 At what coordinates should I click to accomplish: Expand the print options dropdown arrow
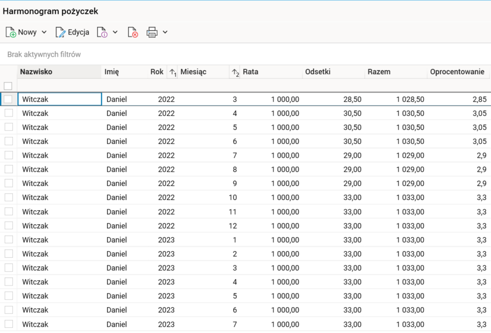tap(165, 32)
